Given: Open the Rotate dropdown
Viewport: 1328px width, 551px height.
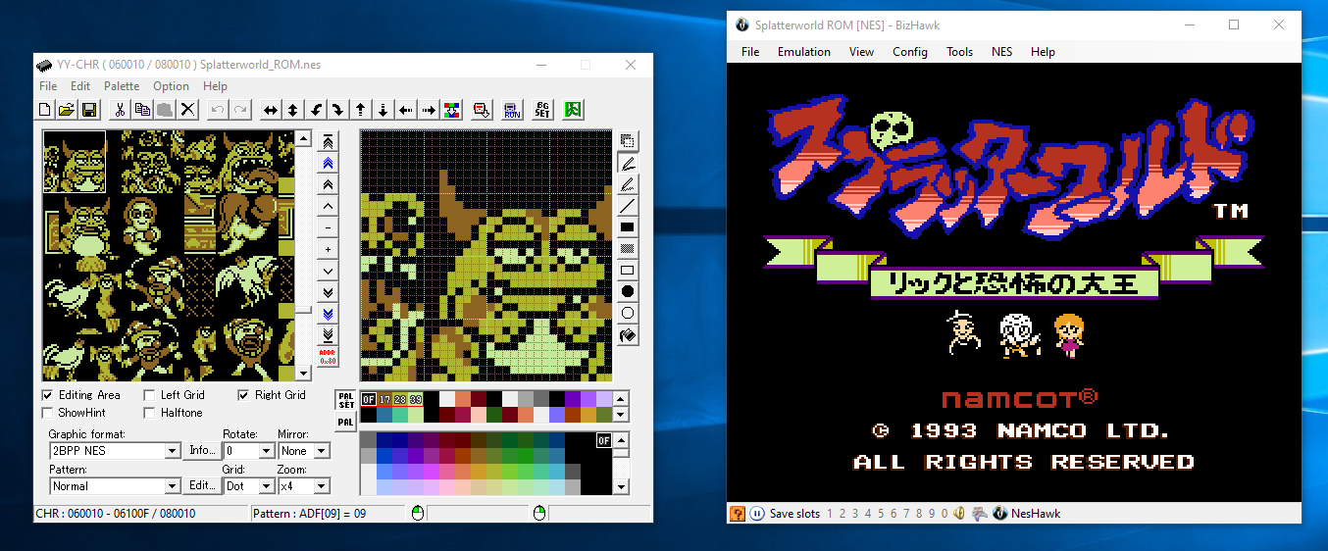Looking at the screenshot, I should (x=266, y=451).
